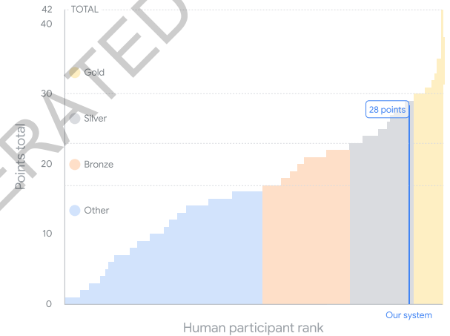Click the "28 points" callout label
Image resolution: width=450 pixels, height=336 pixels.
(x=388, y=110)
